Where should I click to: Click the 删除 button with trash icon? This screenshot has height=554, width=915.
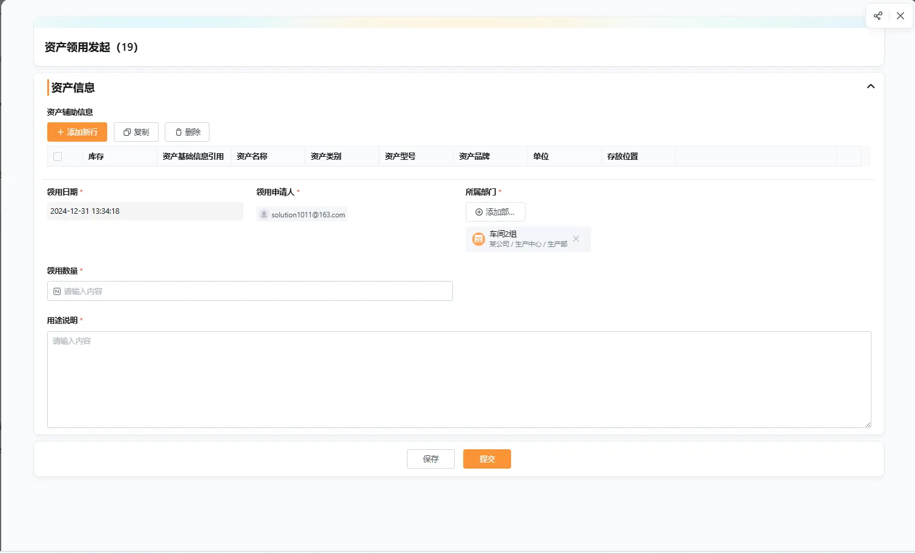point(187,132)
